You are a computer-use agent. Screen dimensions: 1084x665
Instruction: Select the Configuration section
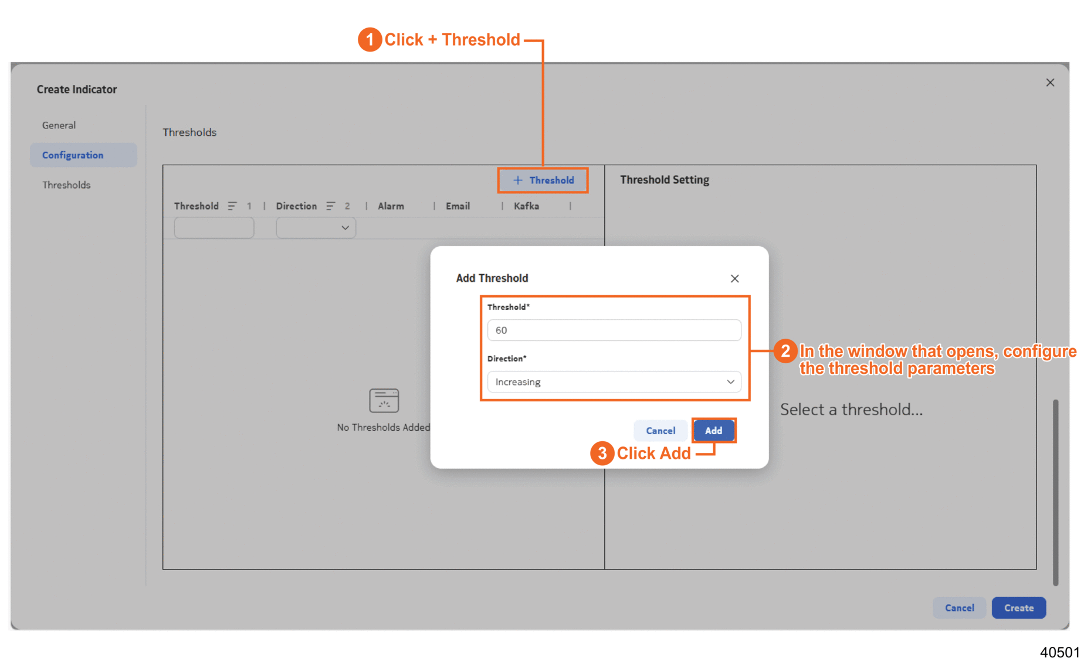point(73,155)
